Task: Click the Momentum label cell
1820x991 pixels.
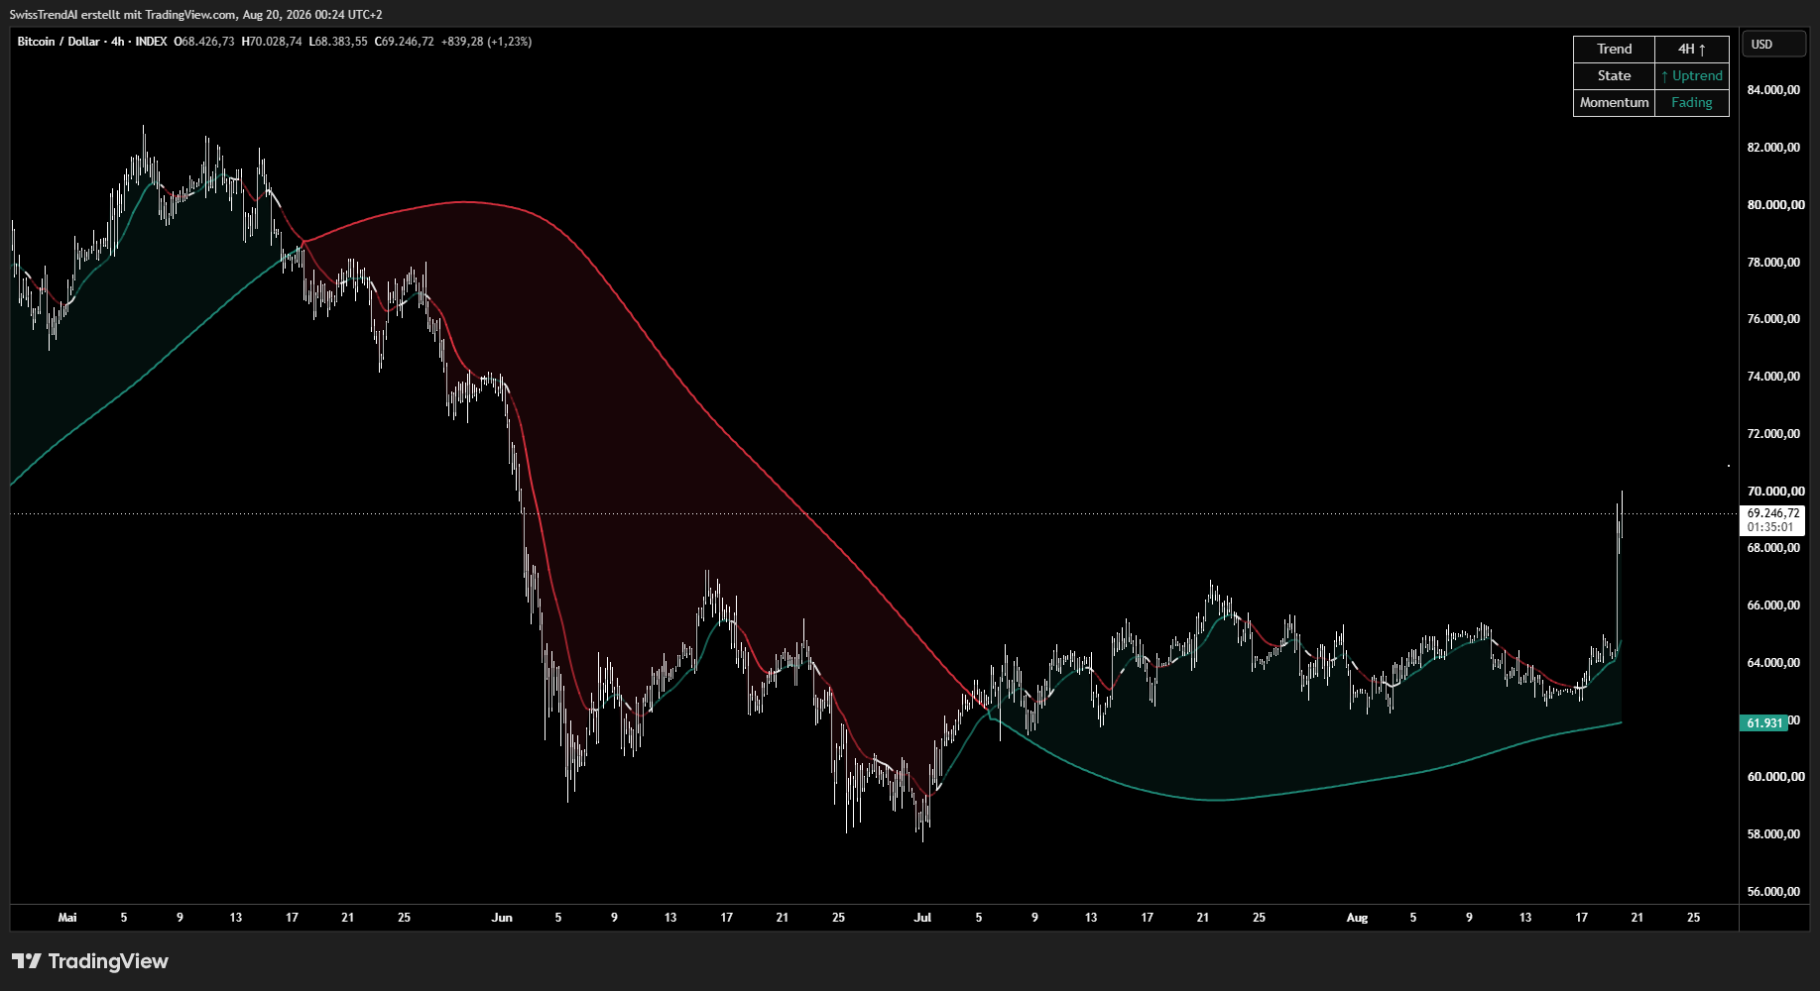Action: click(1614, 103)
